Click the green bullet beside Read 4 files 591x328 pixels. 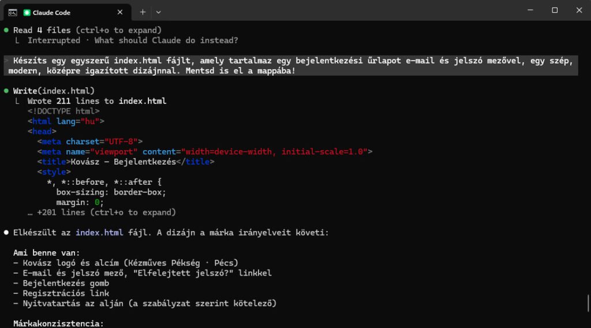pos(6,30)
